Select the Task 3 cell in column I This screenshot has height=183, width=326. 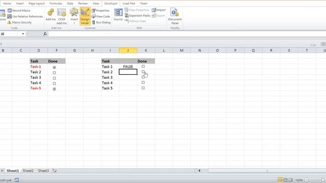click(110, 77)
